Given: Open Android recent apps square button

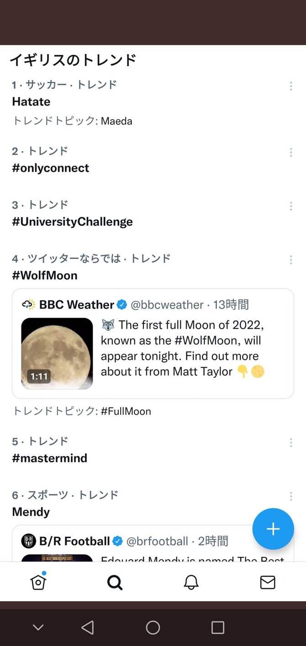Looking at the screenshot, I should [x=218, y=627].
